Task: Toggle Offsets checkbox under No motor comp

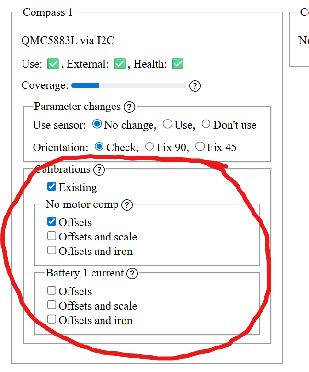Action: pos(52,222)
